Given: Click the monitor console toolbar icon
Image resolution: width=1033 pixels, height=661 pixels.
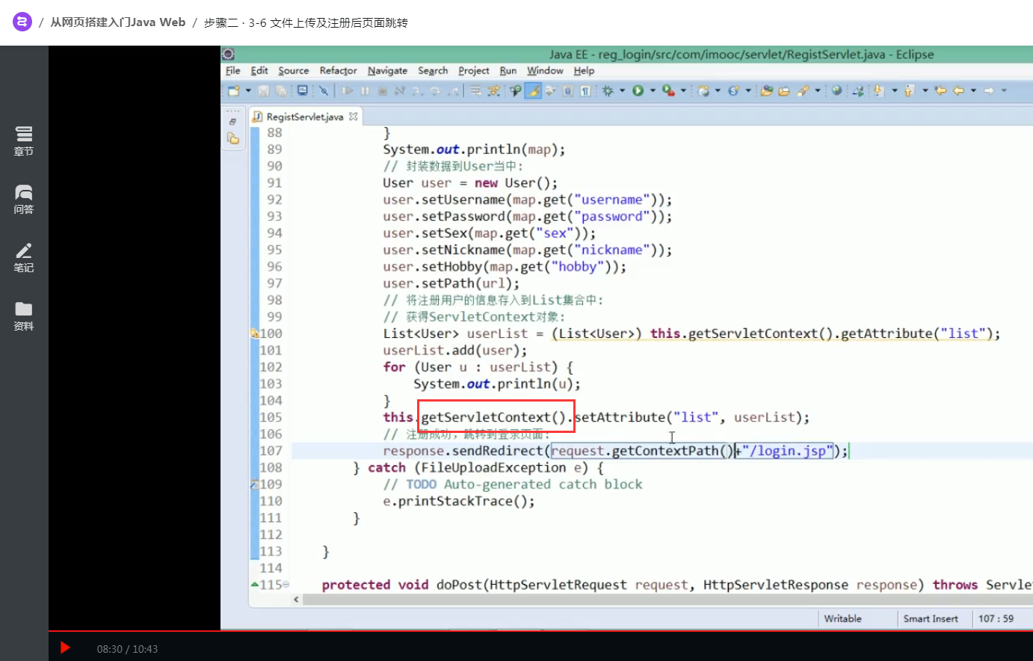Looking at the screenshot, I should (303, 90).
